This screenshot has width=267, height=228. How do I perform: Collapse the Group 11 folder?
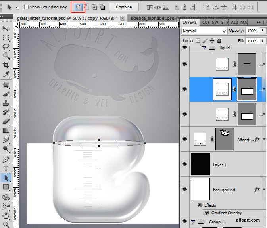click(x=193, y=222)
